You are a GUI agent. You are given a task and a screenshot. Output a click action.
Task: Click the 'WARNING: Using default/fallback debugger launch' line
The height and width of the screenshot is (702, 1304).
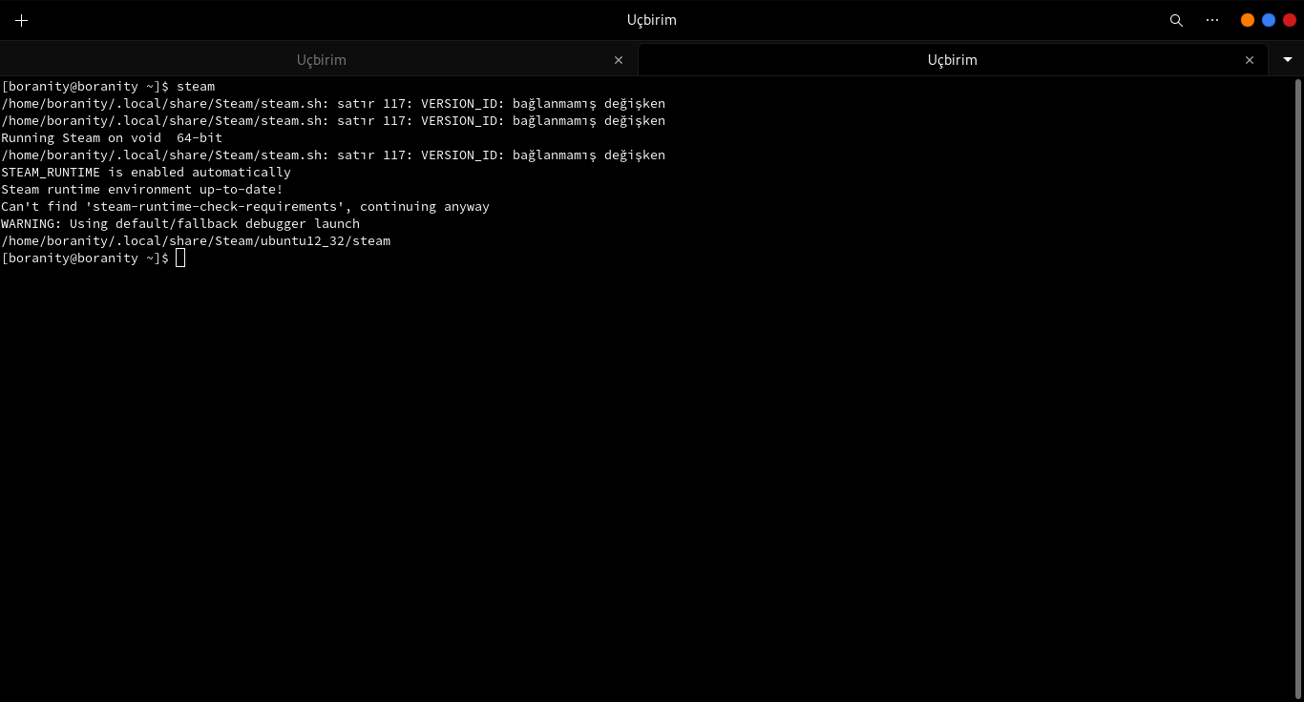(x=180, y=223)
